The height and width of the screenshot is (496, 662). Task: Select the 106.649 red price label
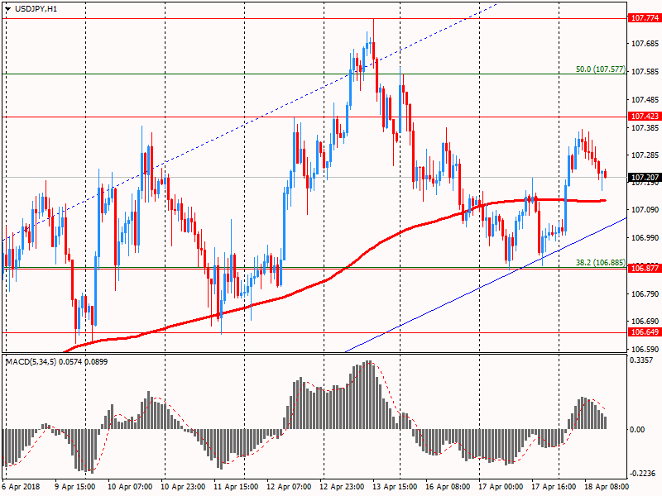[645, 332]
